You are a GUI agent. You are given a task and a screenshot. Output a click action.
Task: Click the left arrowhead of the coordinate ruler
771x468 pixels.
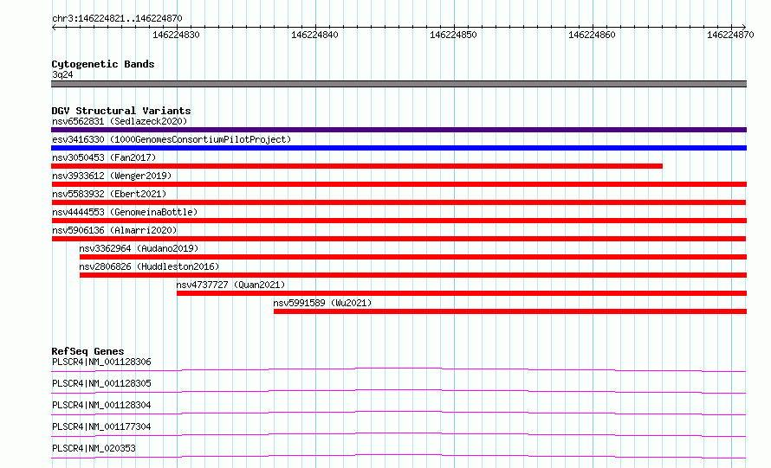click(x=54, y=27)
